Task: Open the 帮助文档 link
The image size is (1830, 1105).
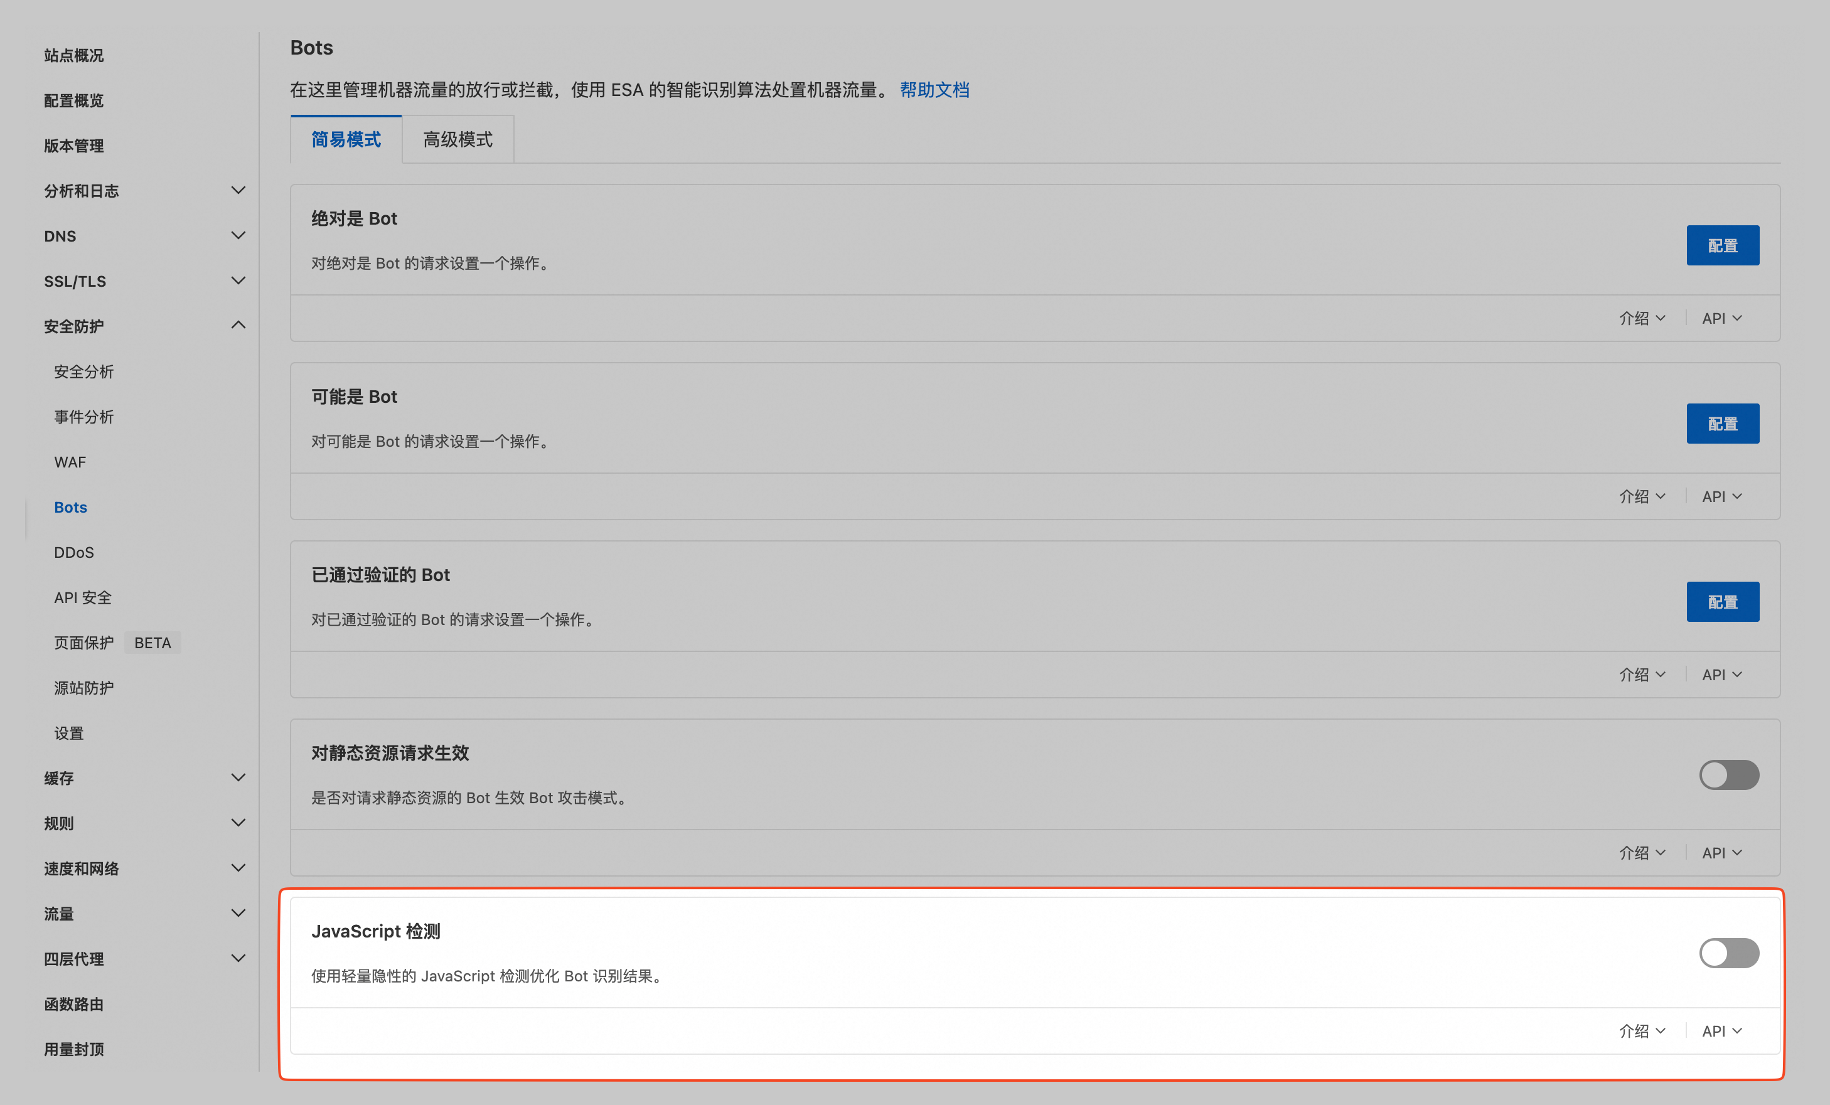Action: pos(934,90)
